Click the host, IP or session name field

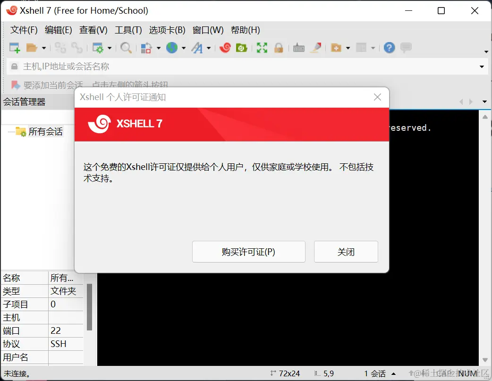tap(248, 67)
